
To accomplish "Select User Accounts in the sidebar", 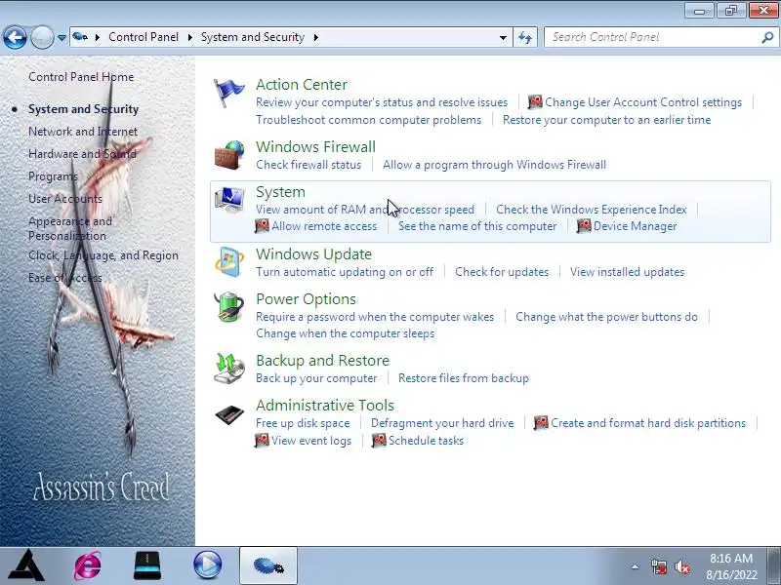I will (65, 199).
